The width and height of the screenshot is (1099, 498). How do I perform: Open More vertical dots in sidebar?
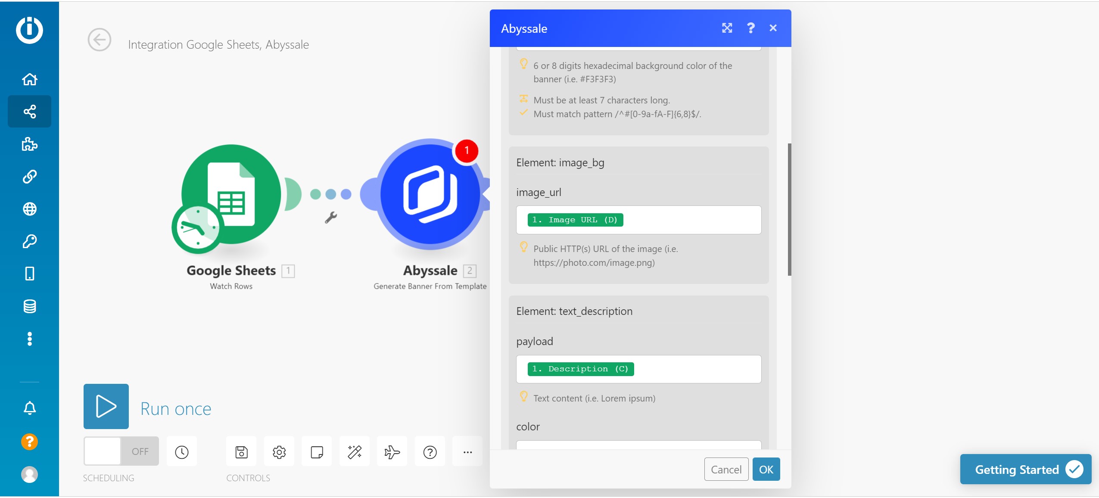coord(29,339)
